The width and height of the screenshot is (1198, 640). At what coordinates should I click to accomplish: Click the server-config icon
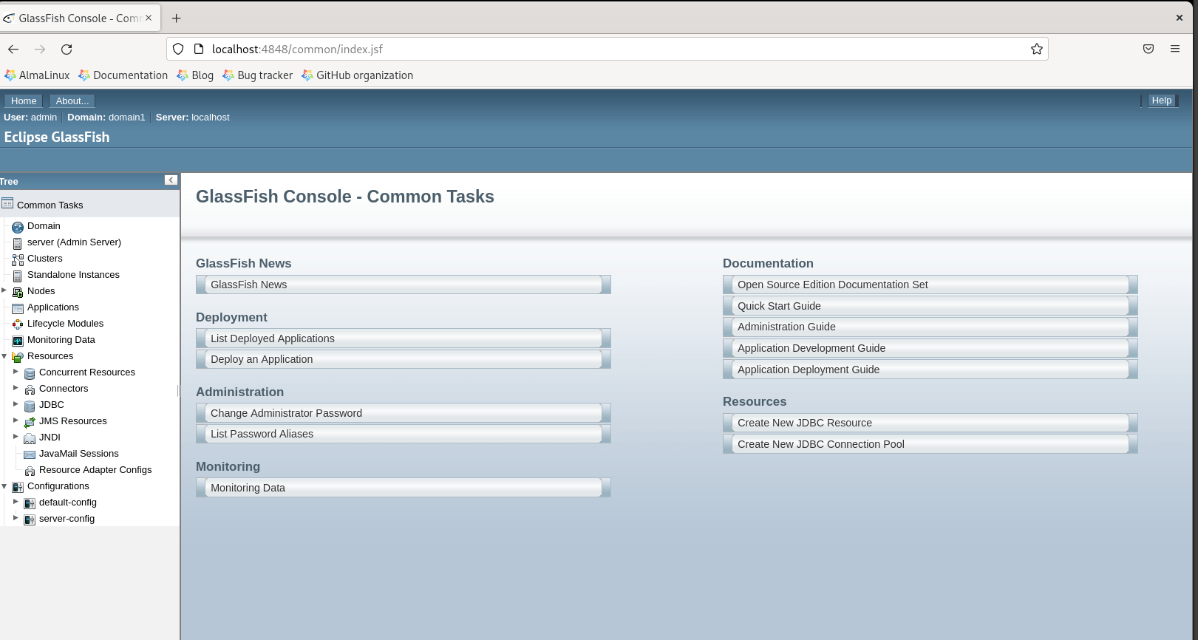(x=30, y=520)
